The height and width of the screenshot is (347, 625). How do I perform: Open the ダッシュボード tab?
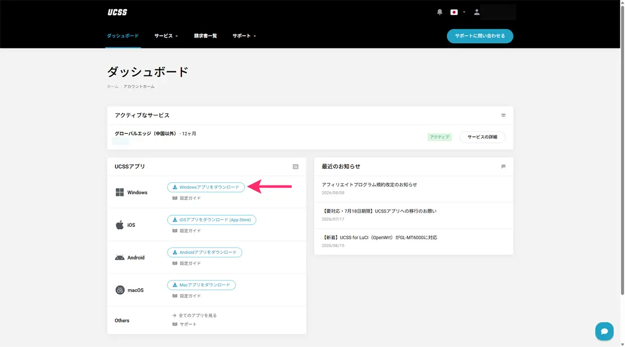coord(123,36)
